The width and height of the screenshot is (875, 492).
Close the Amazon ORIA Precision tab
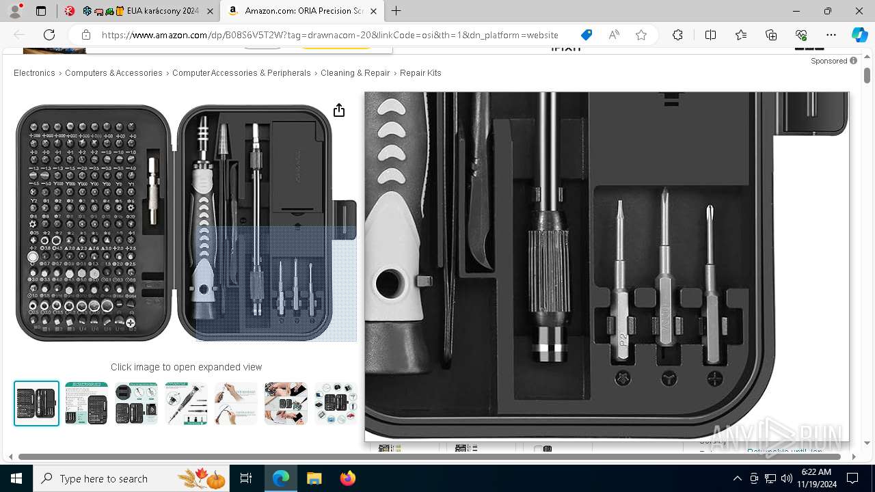pyautogui.click(x=373, y=11)
